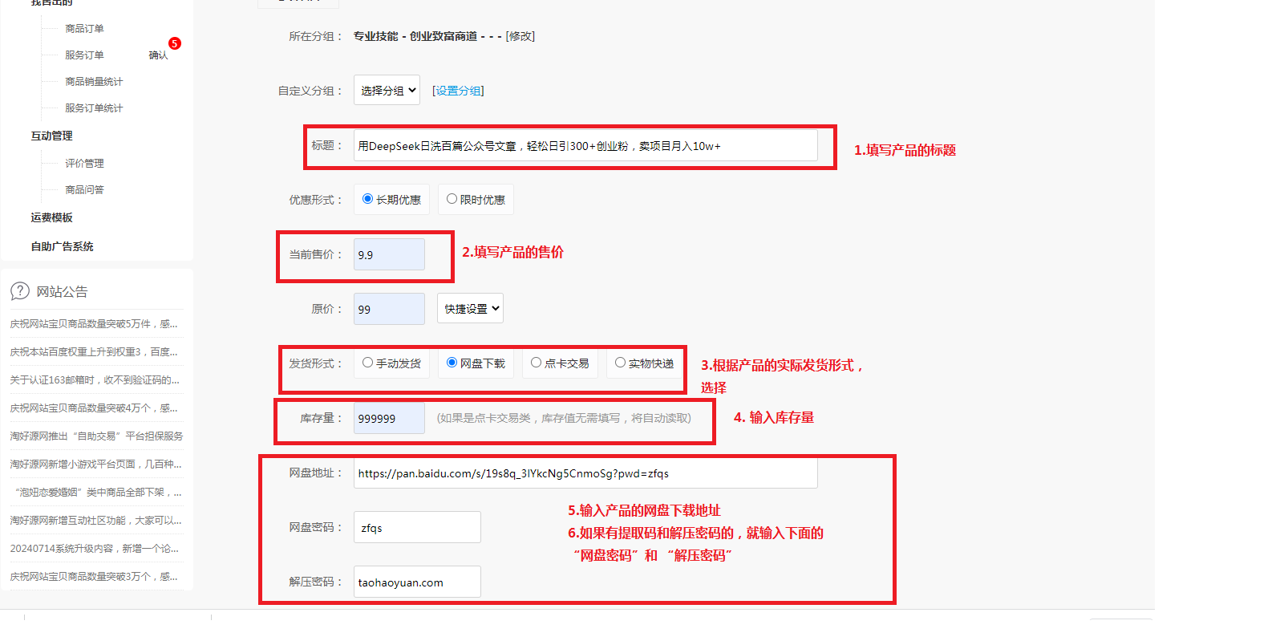The image size is (1288, 641).
Task: Click the 网盘地址 input field
Action: [585, 473]
